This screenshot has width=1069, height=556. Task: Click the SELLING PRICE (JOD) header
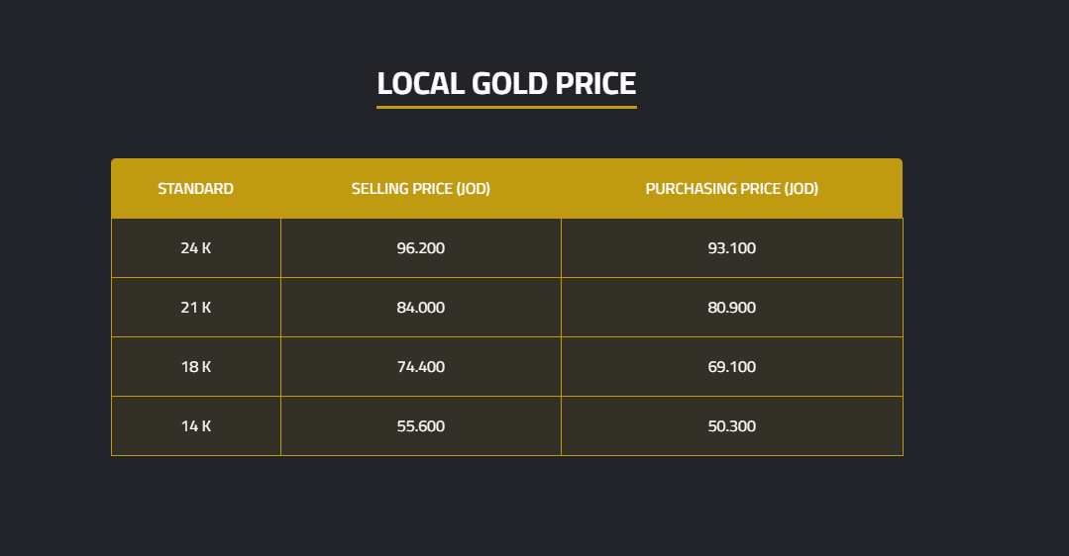421,189
